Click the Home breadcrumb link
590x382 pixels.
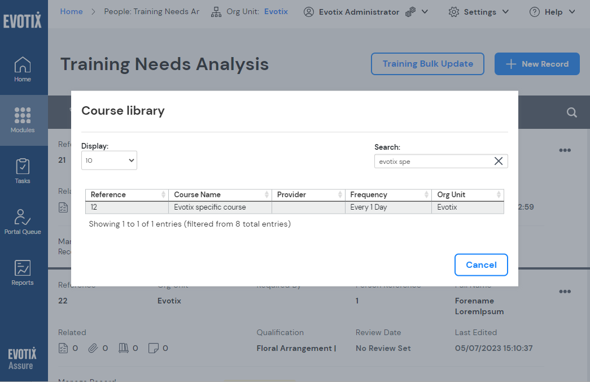pyautogui.click(x=71, y=11)
